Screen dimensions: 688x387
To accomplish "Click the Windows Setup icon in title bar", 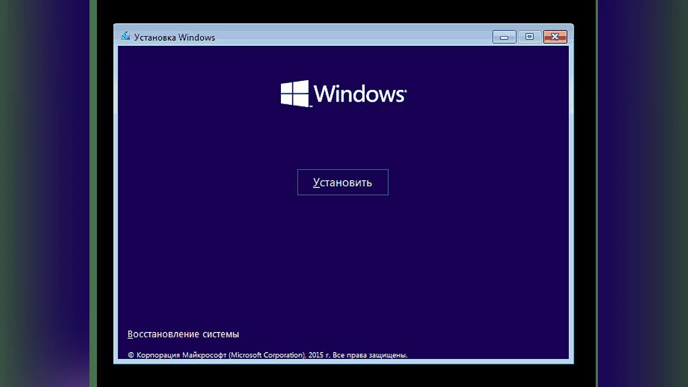I will coord(126,37).
